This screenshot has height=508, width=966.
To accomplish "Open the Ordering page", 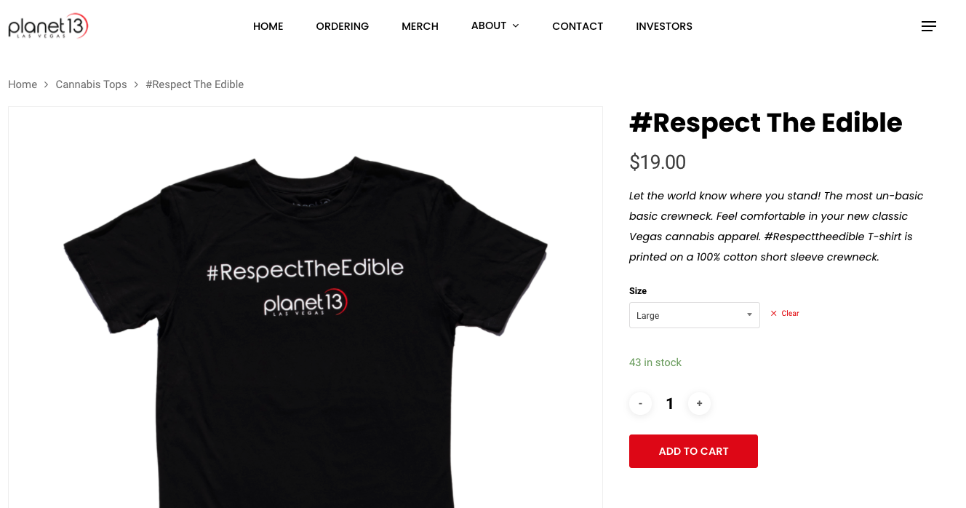I will click(x=342, y=26).
